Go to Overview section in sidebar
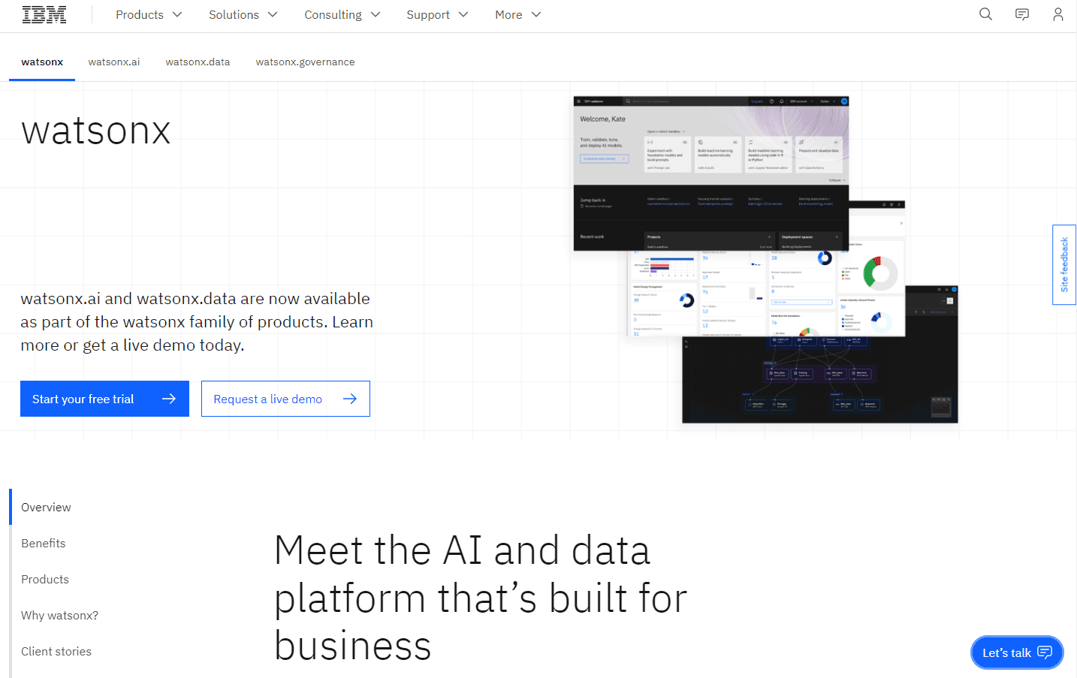 point(46,508)
